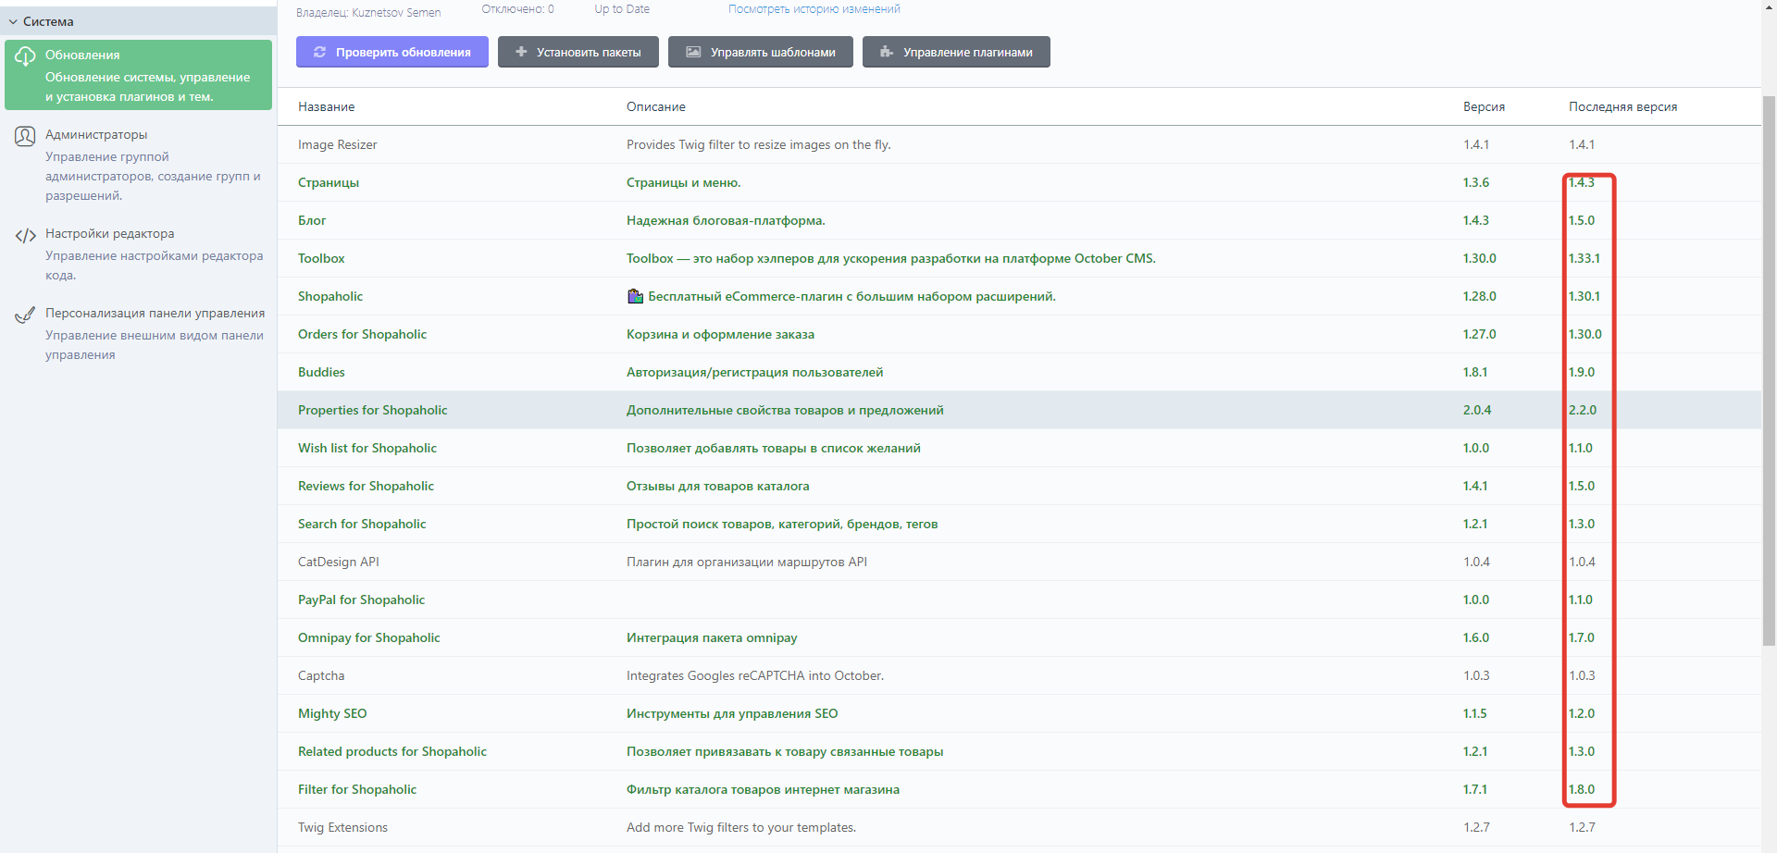Open Обновления cloud download icon
The width and height of the screenshot is (1777, 853).
(25, 56)
